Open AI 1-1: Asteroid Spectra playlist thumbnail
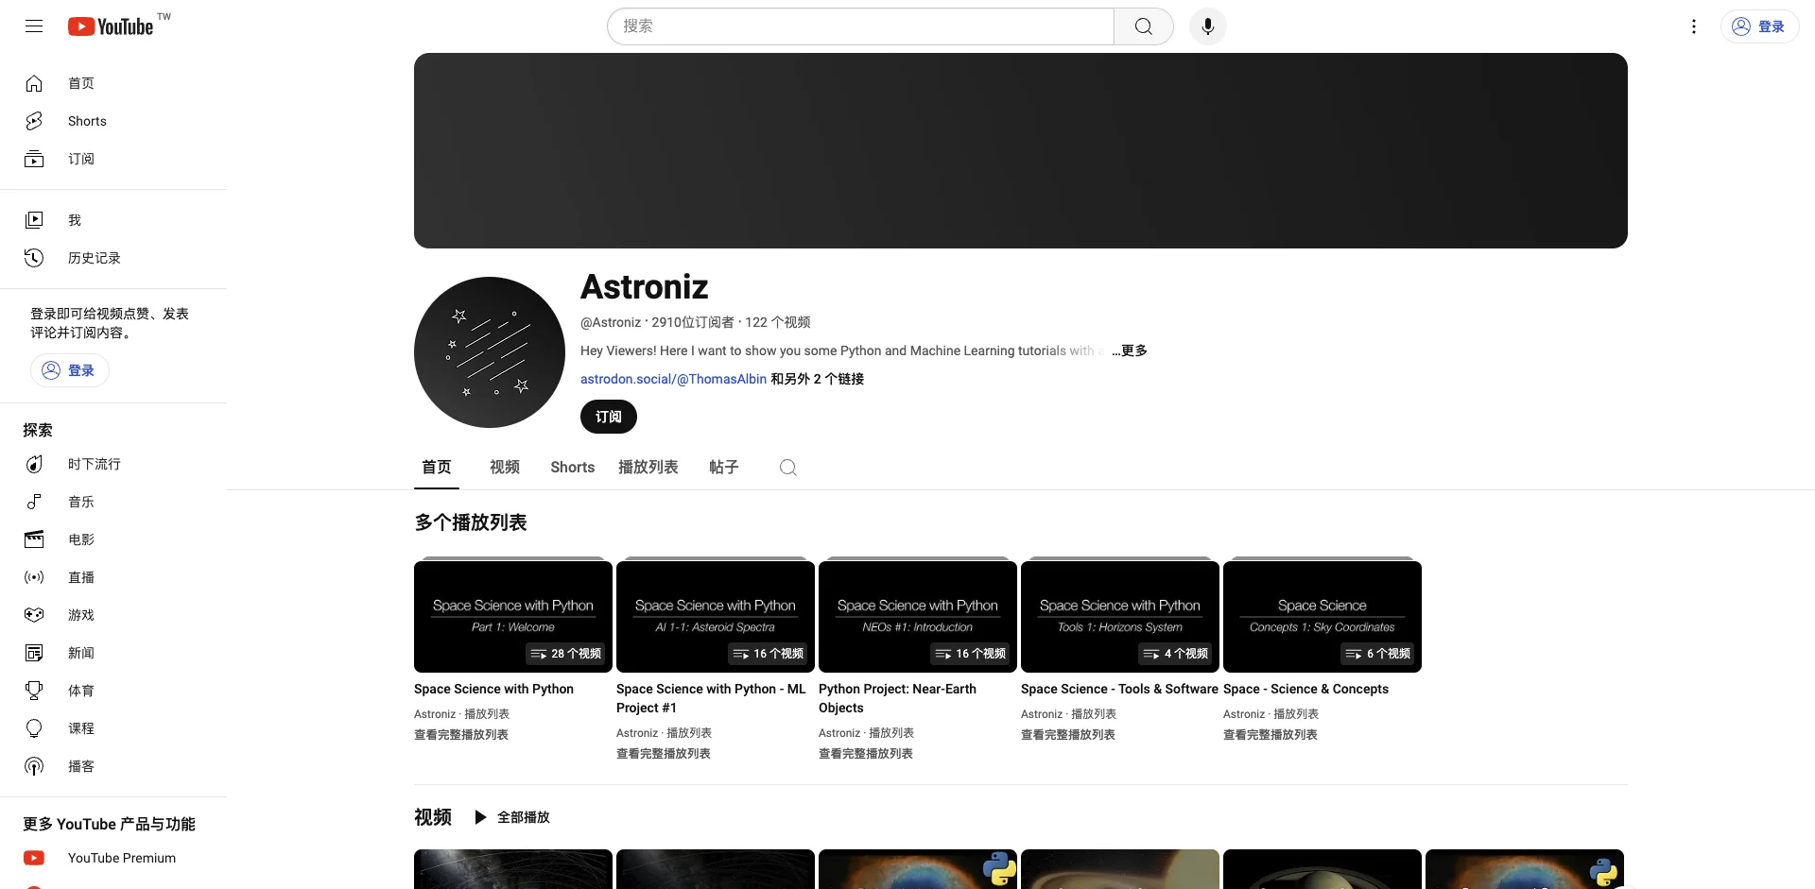The image size is (1815, 889). (716, 617)
